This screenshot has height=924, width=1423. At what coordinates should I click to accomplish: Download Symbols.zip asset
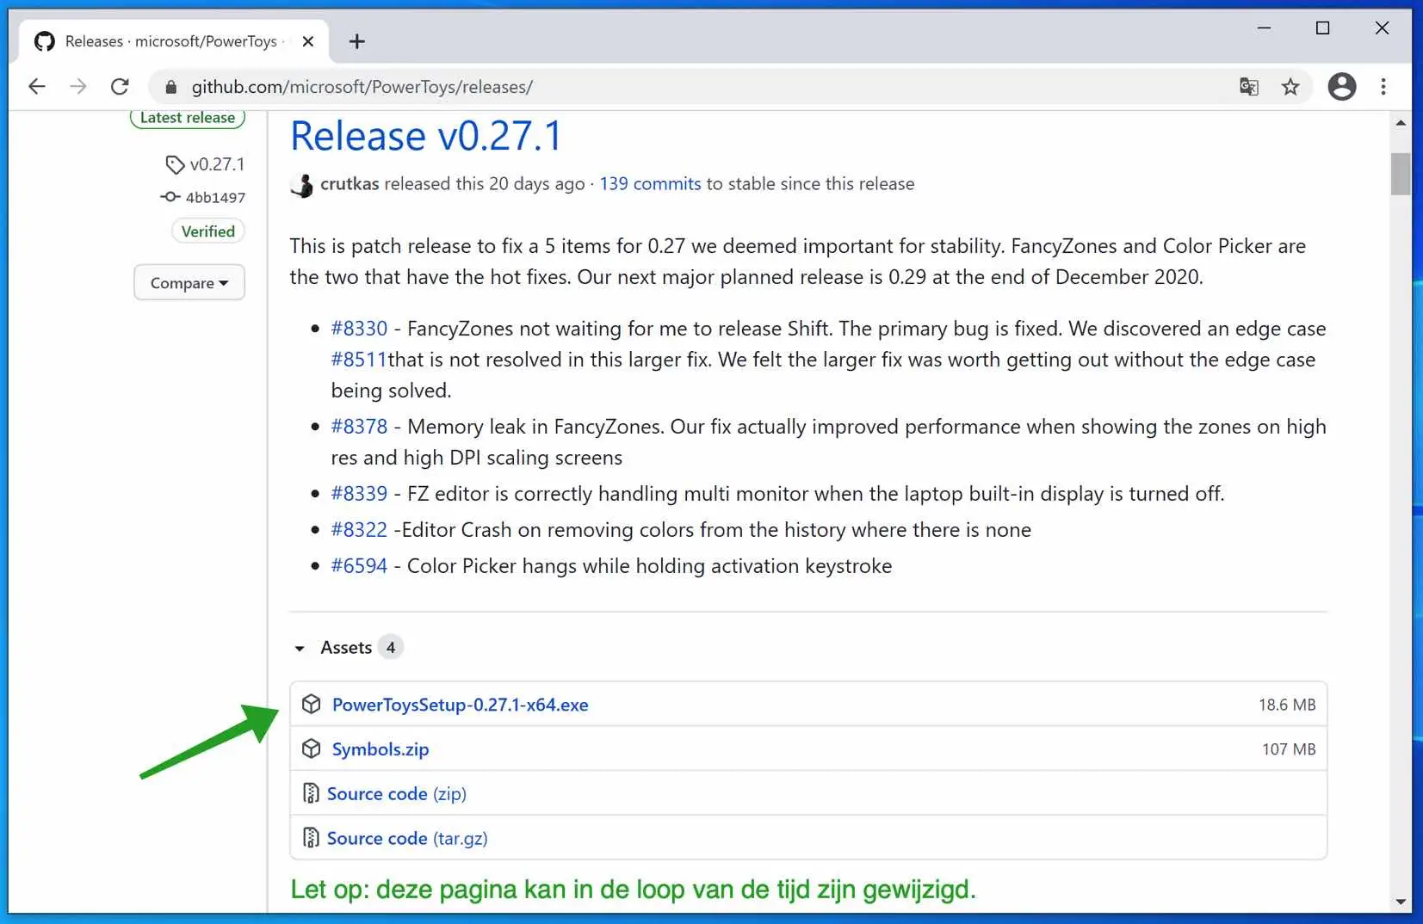click(380, 749)
